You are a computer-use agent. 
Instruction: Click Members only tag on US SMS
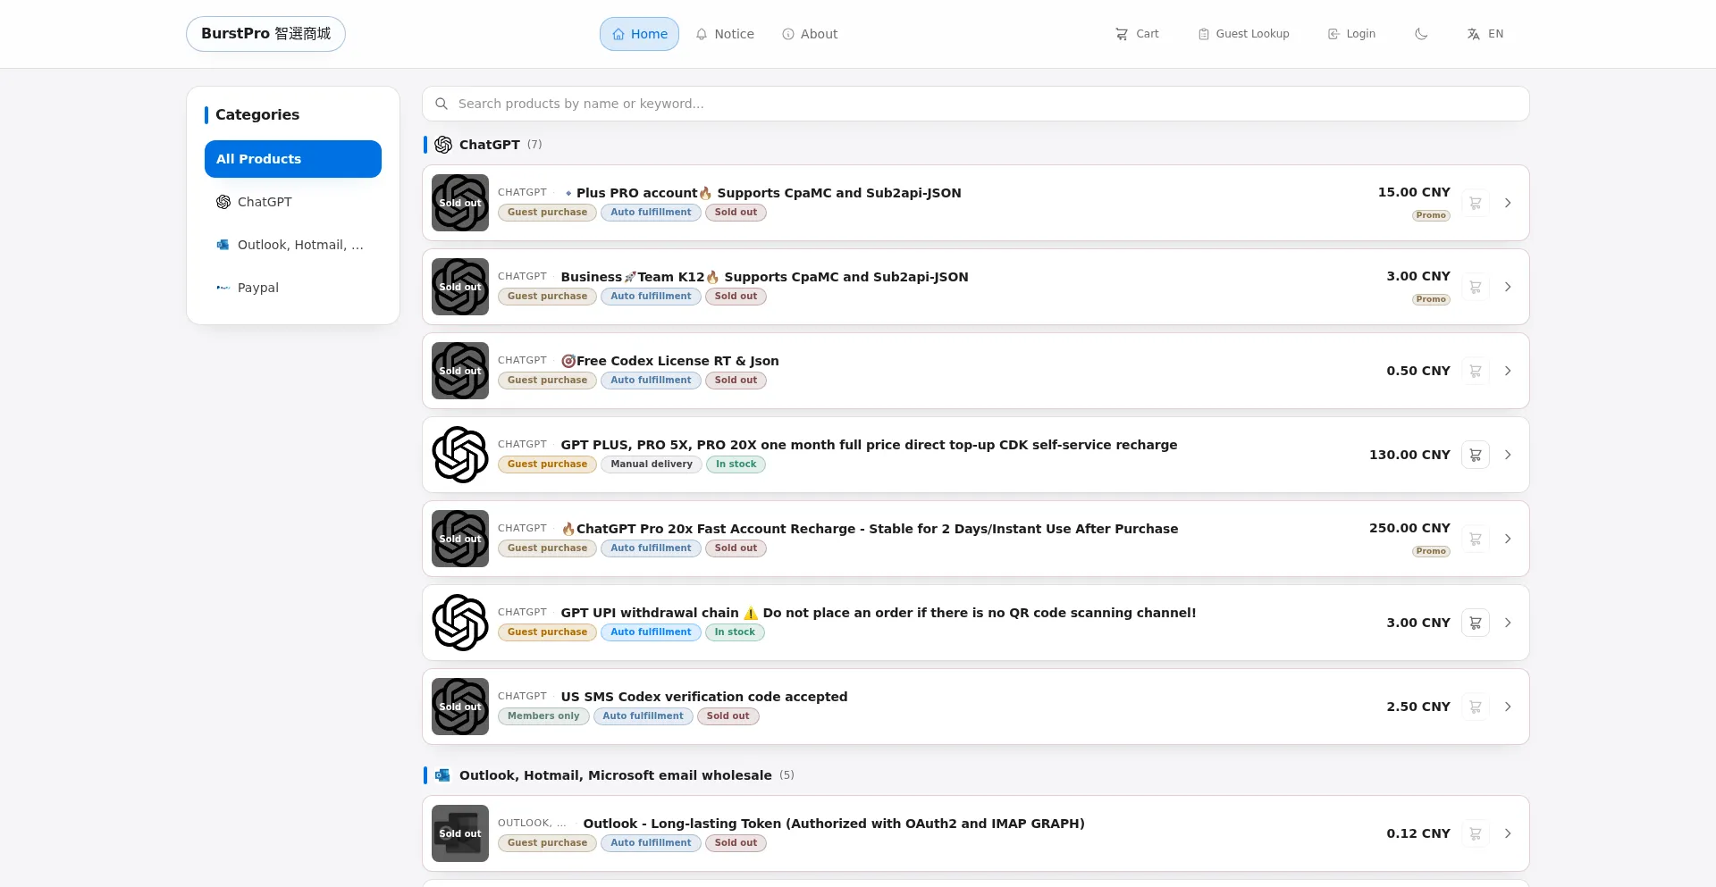[x=543, y=716]
